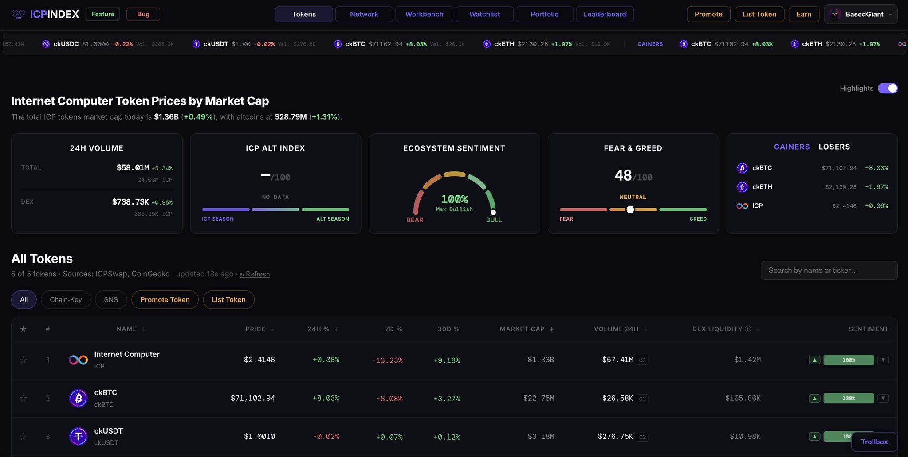Filter tokens by Chain-Key
Screen dimensions: 908x457
coord(66,300)
